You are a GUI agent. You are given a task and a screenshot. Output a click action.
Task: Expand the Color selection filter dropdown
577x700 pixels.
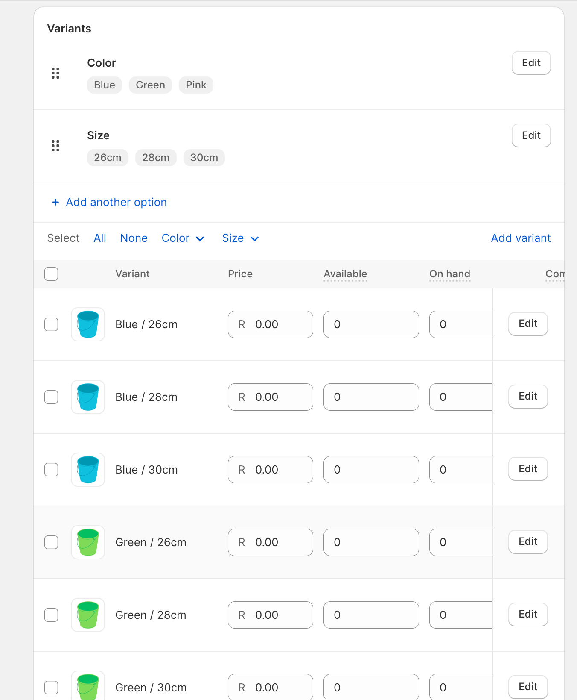point(183,238)
